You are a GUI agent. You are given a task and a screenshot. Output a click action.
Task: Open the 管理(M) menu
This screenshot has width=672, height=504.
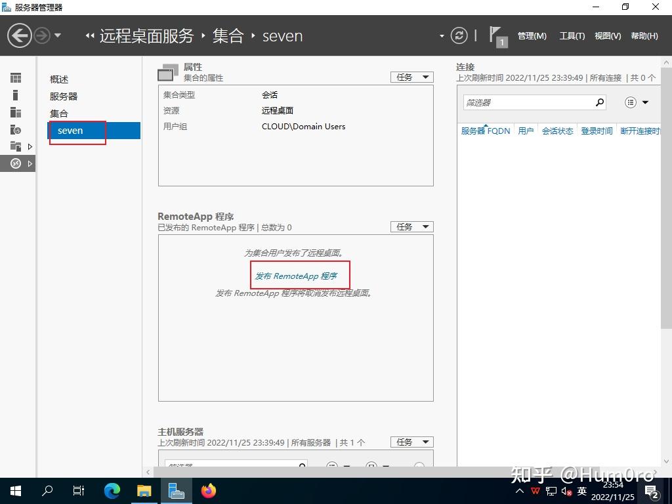click(x=532, y=36)
